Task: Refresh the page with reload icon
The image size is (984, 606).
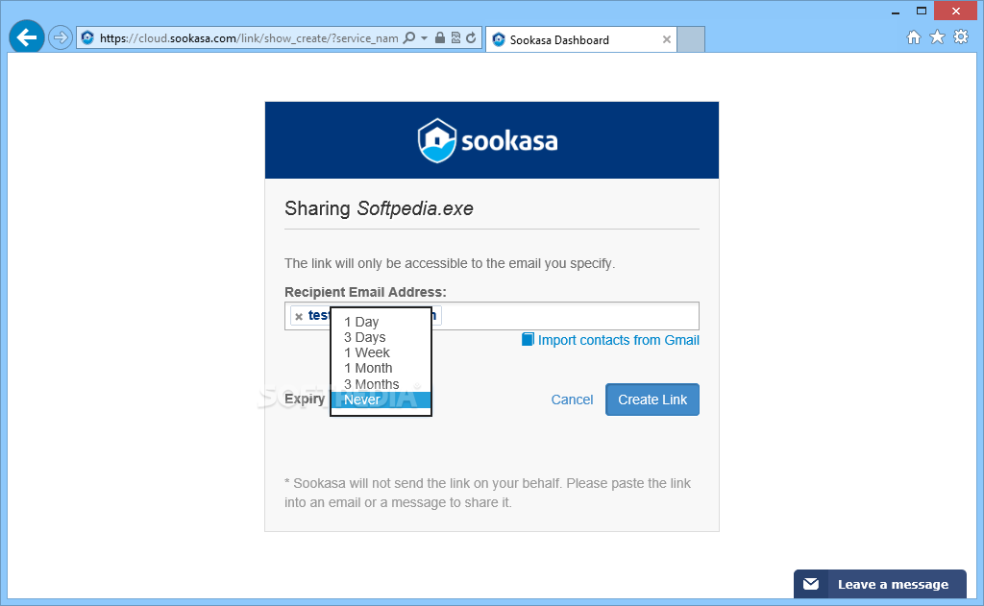Action: 471,37
